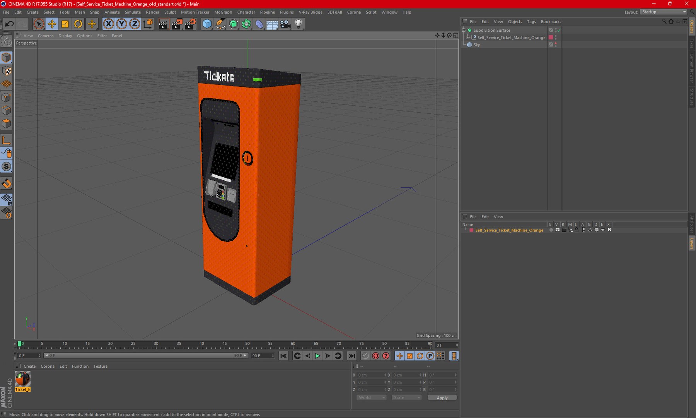Activate the Move tool

coord(51,24)
